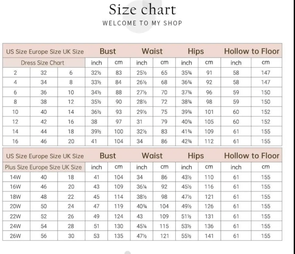This screenshot has width=295, height=254.
Task: Click the 'Size chart' title heading
Action: (x=142, y=9)
